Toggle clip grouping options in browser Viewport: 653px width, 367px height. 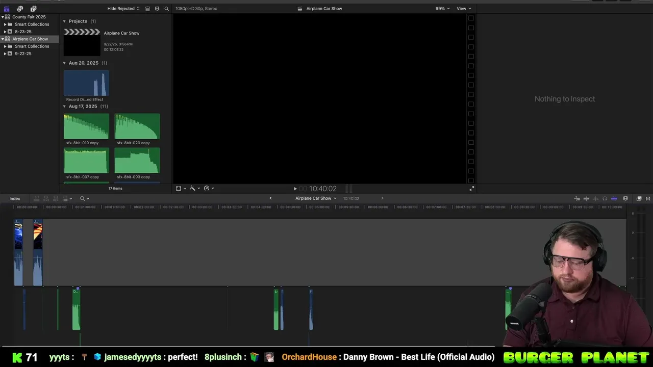147,9
